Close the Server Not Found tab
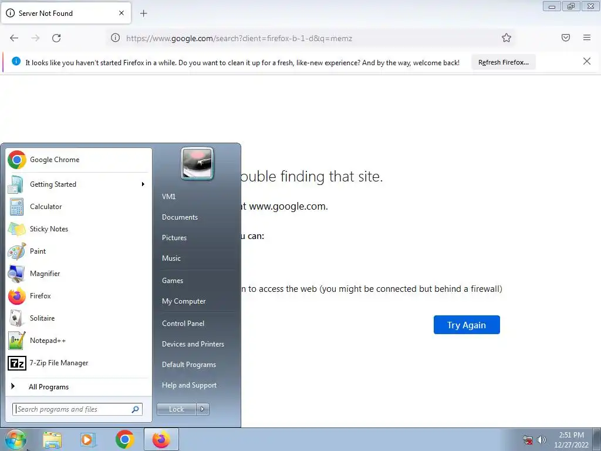 121,13
